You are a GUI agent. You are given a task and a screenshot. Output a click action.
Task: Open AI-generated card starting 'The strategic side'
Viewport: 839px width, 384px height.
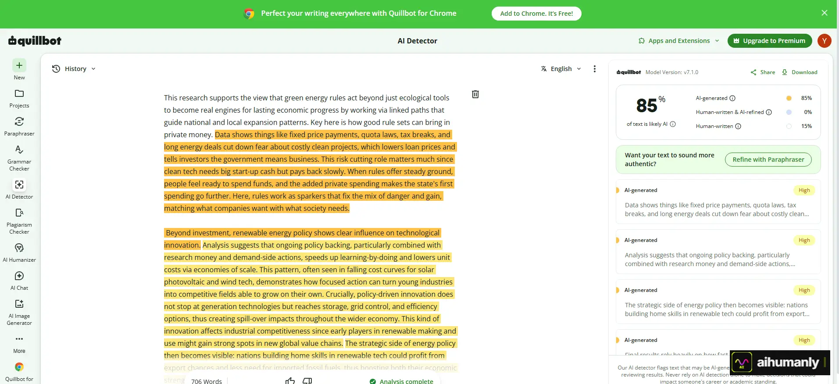(718, 302)
